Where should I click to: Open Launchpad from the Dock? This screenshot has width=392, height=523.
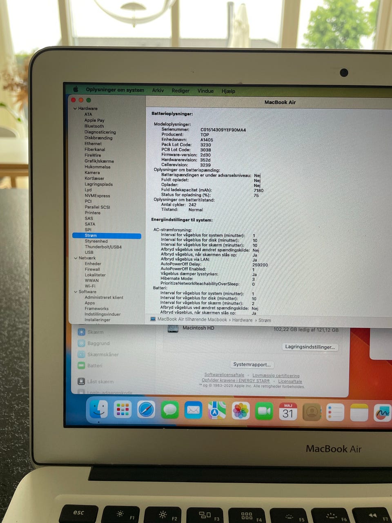point(122,410)
